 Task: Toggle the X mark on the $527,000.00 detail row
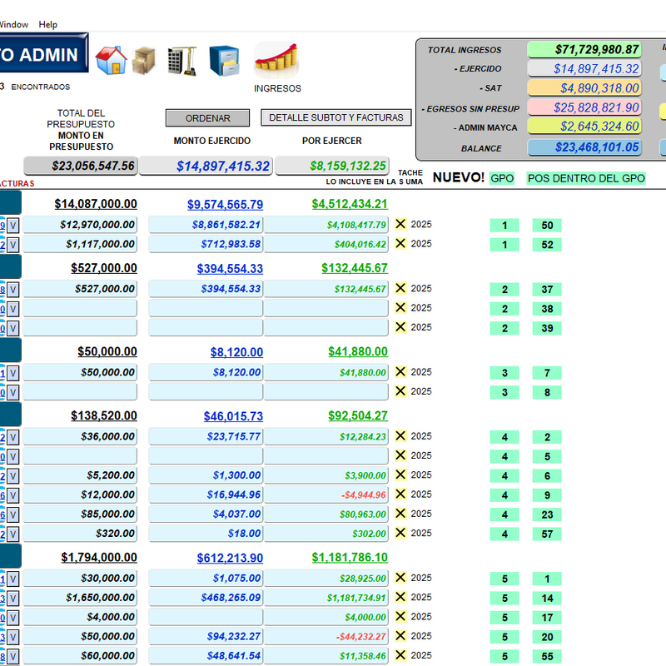tap(400, 289)
